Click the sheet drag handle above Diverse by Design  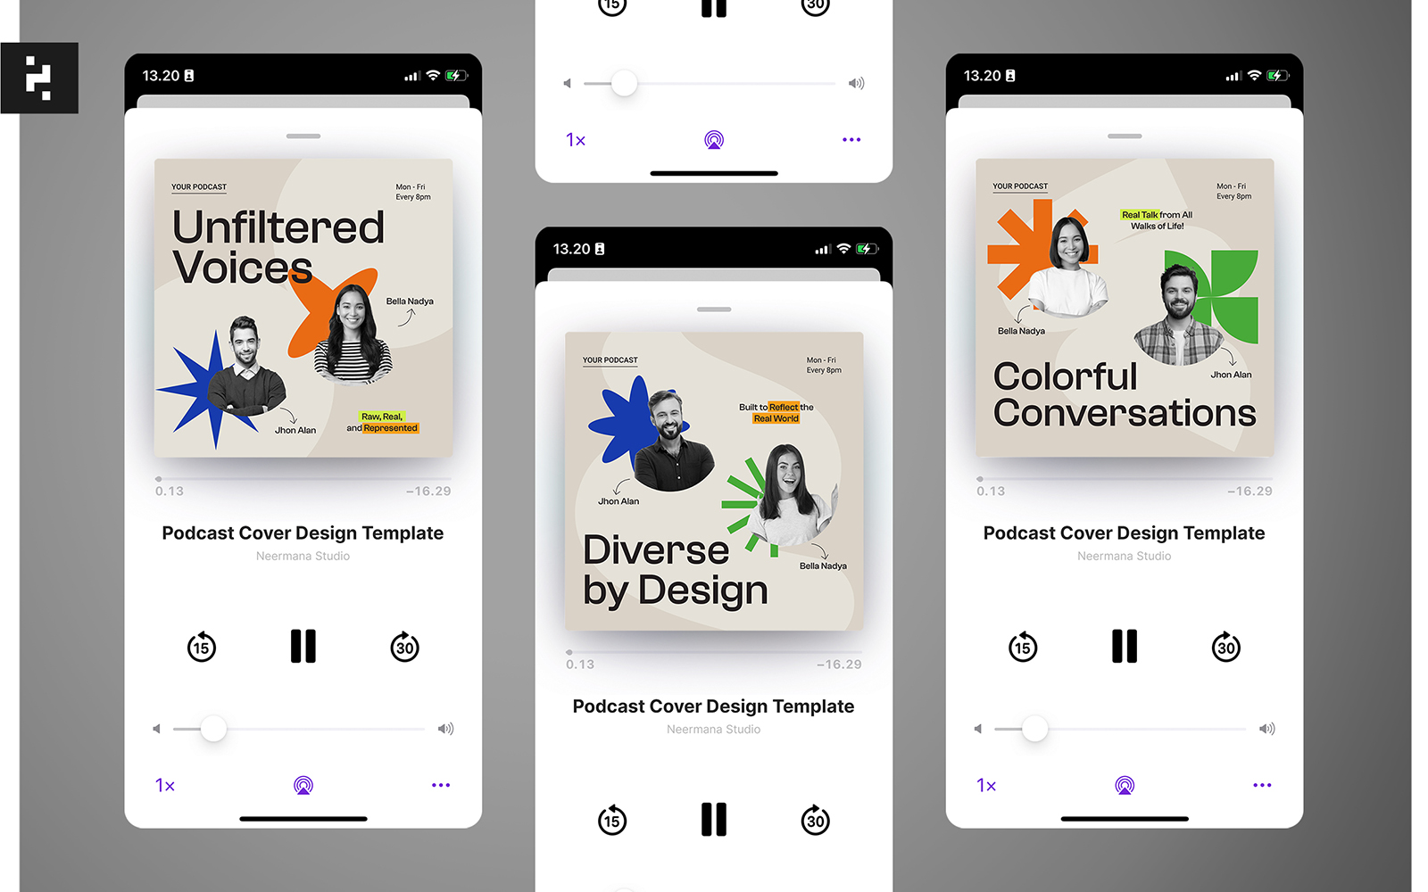714,310
